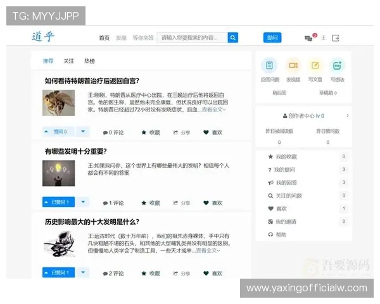380x304 pixels.
Task: Click 分享 on 历史影响最大 post
Action: click(182, 274)
